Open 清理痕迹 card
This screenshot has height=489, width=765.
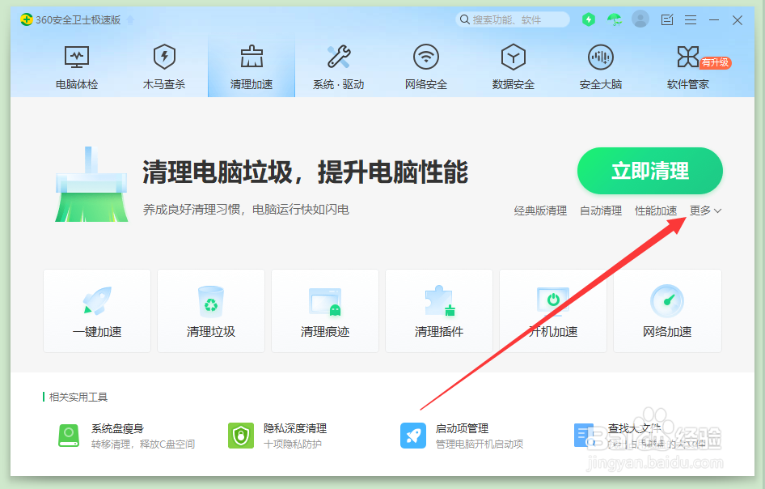(325, 311)
